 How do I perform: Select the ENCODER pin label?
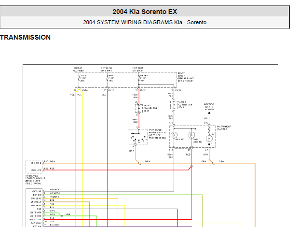pos(36,202)
